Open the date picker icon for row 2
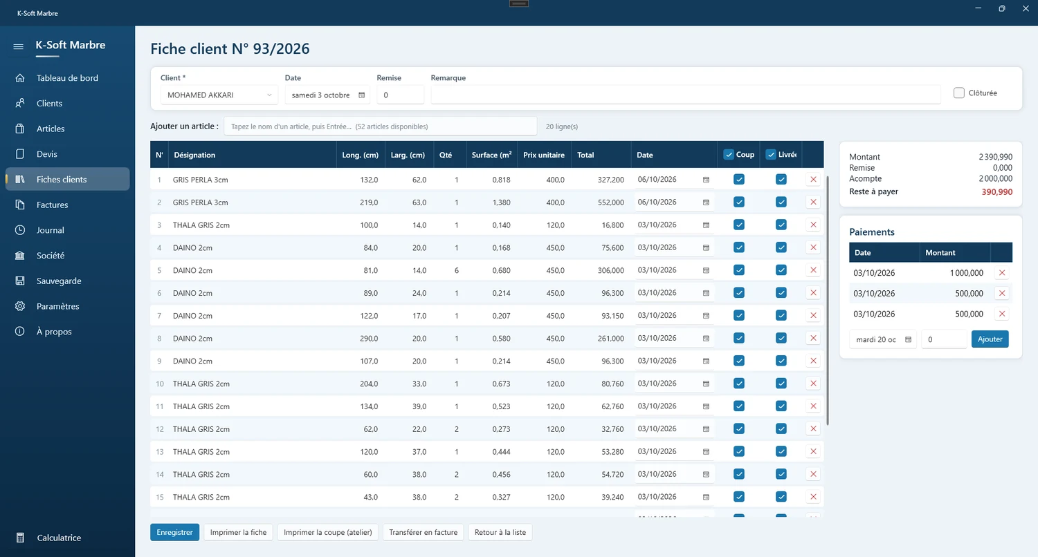This screenshot has width=1038, height=557. click(x=706, y=202)
